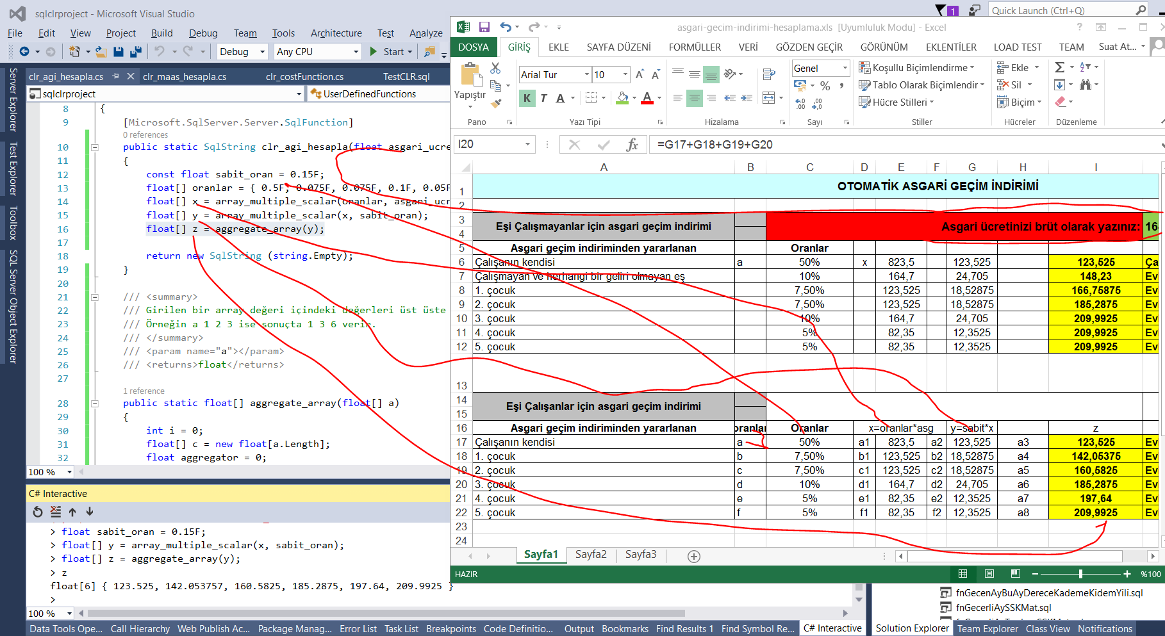
Task: Click the Excel Save icon in quick access
Action: [x=484, y=27]
